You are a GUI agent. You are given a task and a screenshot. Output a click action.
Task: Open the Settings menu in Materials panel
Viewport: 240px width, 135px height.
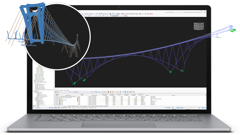click(67, 90)
